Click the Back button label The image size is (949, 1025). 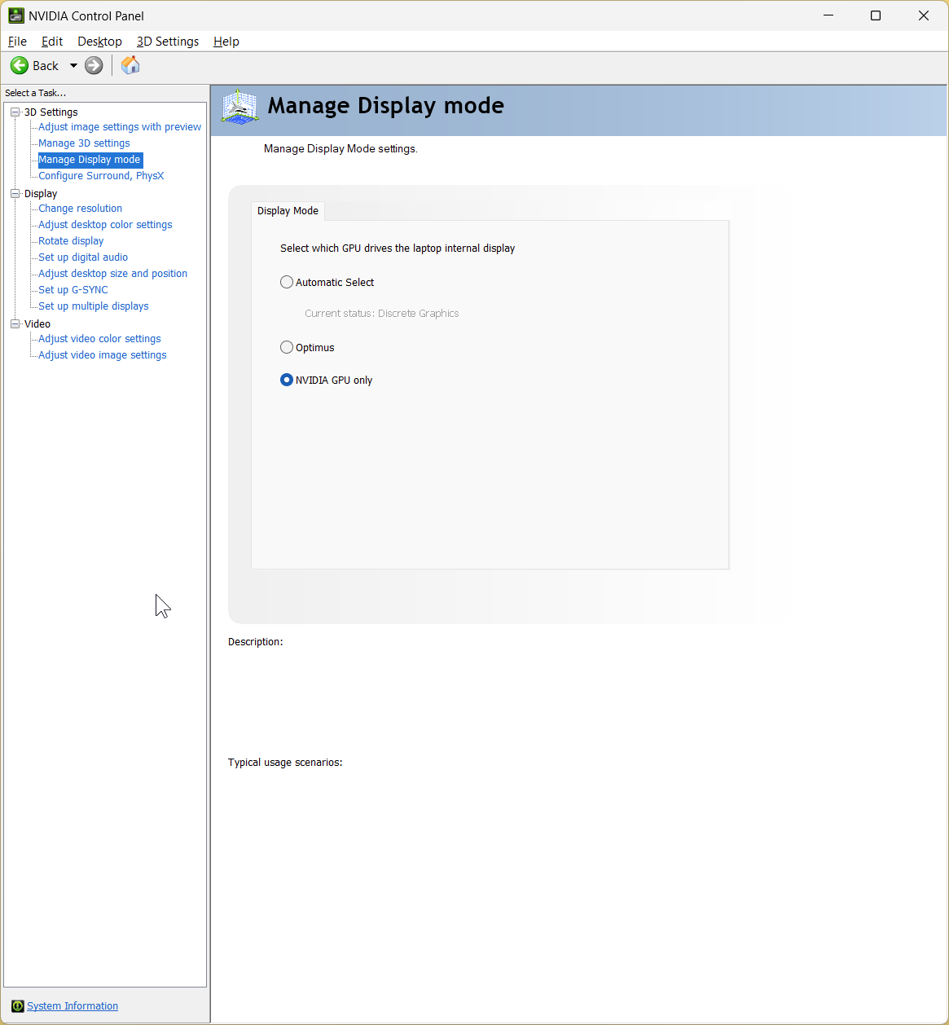coord(46,66)
